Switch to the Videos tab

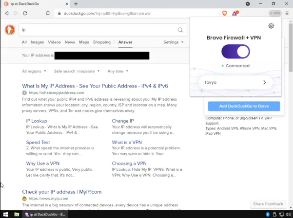pyautogui.click(x=54, y=42)
